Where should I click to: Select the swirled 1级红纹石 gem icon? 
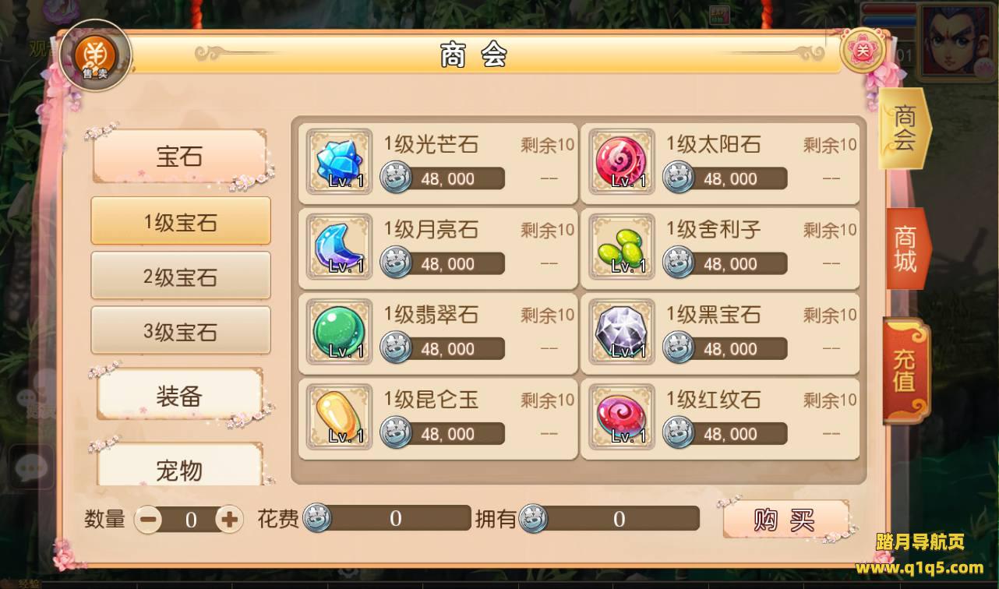[x=622, y=416]
